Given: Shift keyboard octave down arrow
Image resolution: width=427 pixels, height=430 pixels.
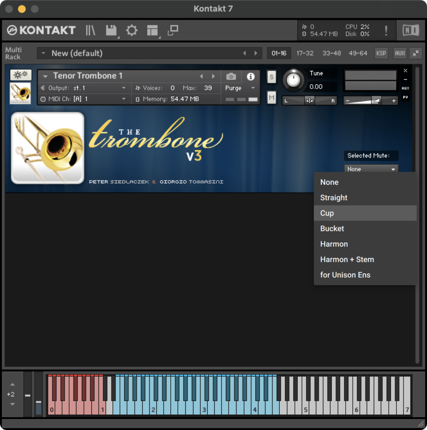Looking at the screenshot, I should pos(12,404).
